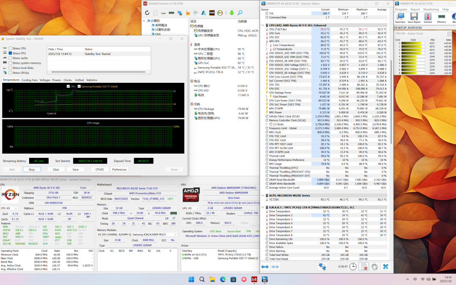This screenshot has height=285, width=456.
Task: Click the clock reset-timer icon in Sensors Status
Action: [353, 266]
